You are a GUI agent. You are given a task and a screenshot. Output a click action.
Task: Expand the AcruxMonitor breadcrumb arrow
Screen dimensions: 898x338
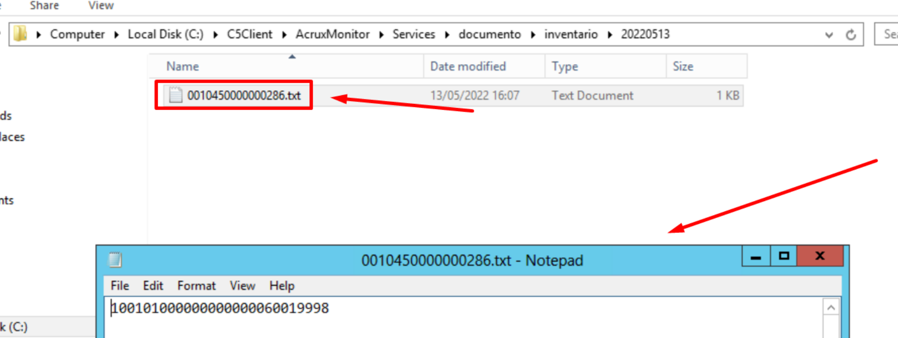tap(381, 34)
